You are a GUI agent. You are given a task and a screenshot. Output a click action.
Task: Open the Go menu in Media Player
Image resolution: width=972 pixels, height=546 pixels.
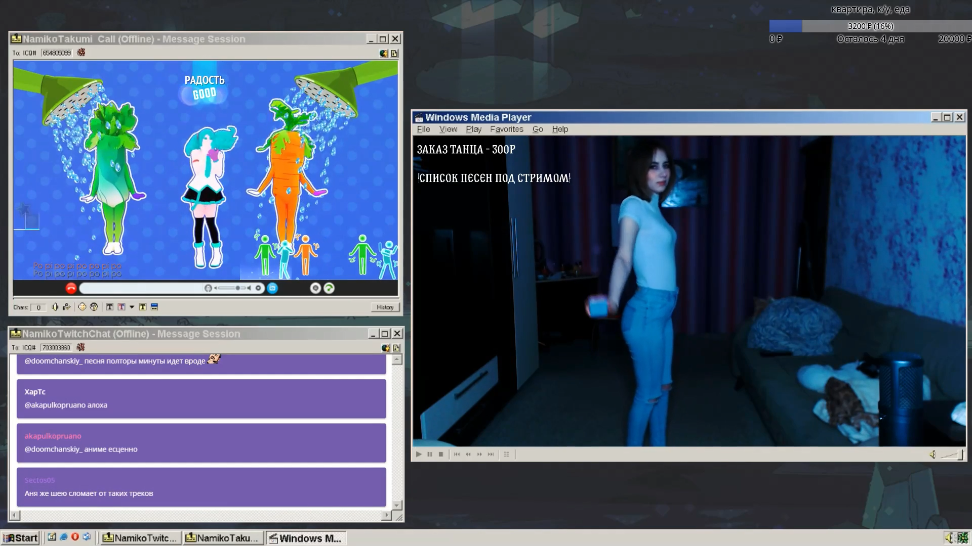pyautogui.click(x=538, y=129)
